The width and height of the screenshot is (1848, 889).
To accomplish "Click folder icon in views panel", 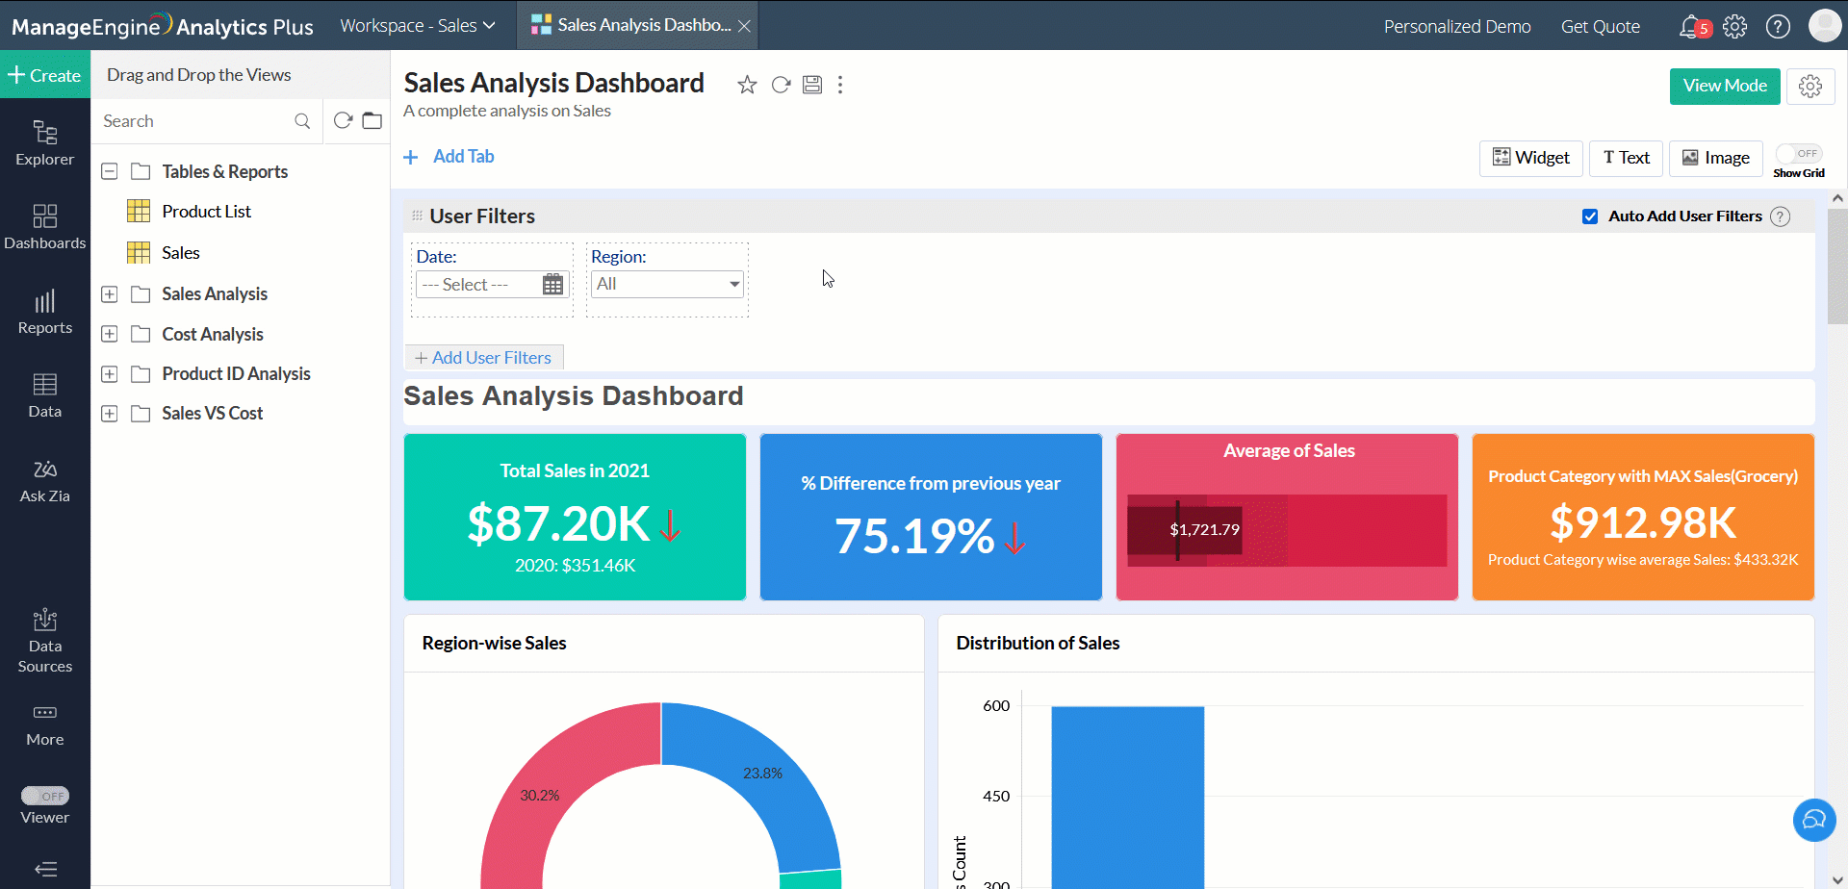I will coord(372,120).
